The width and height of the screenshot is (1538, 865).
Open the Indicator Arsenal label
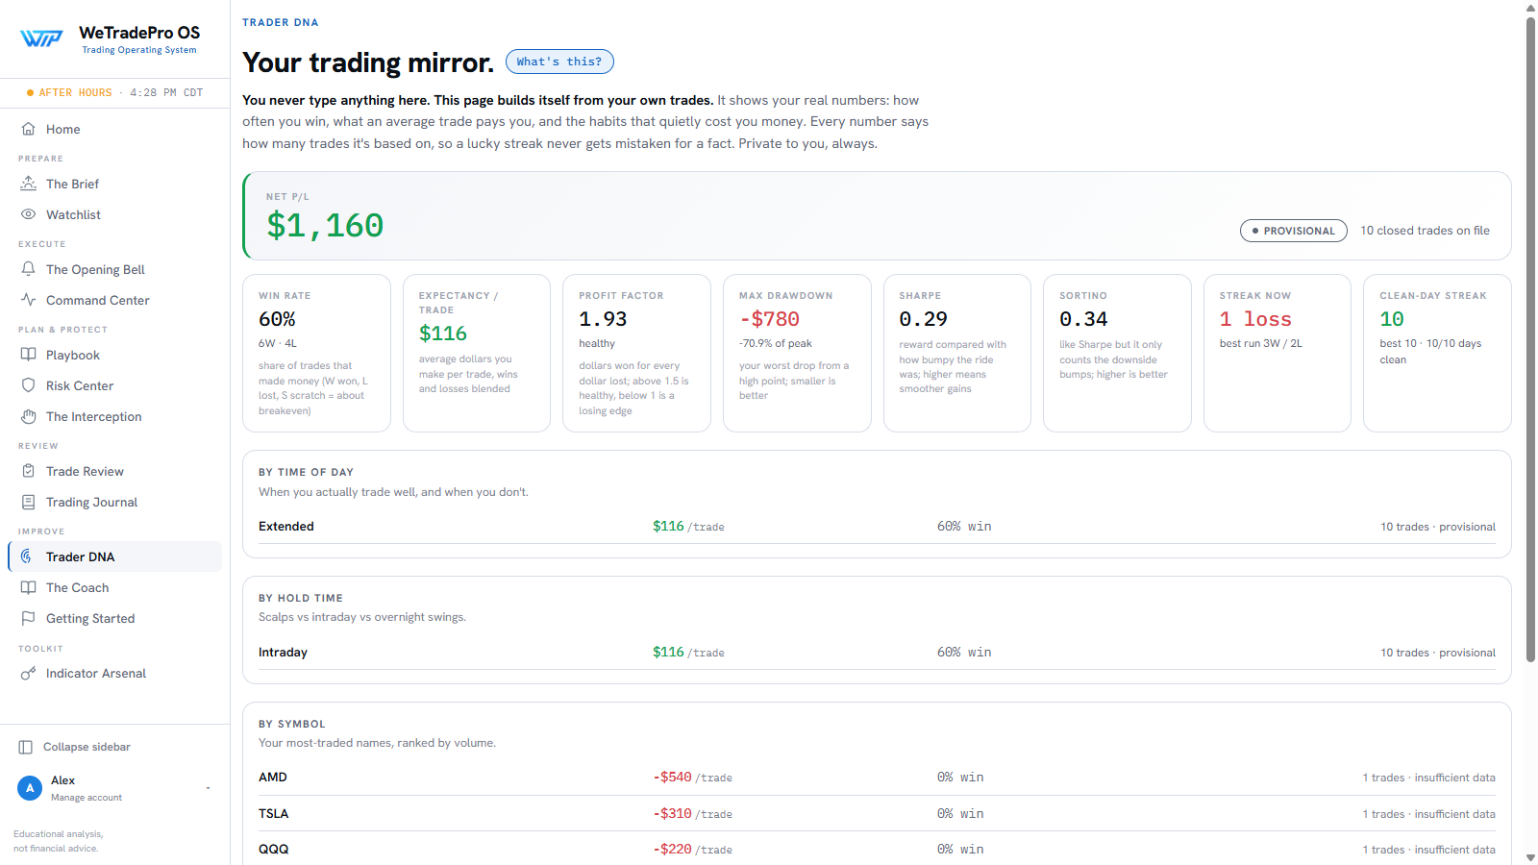(x=96, y=673)
